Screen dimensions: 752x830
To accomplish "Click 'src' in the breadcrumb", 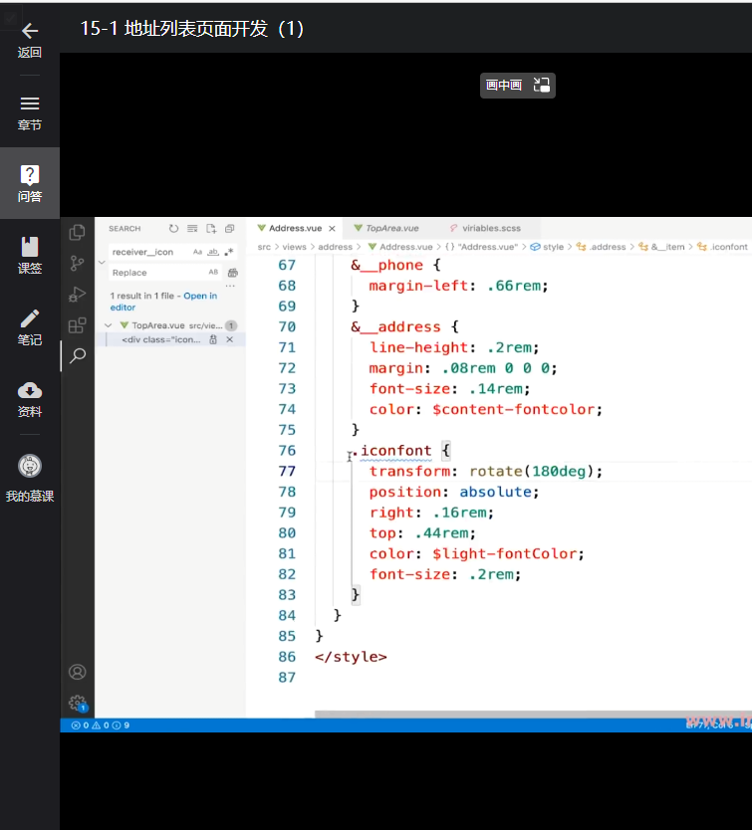I will [x=264, y=247].
